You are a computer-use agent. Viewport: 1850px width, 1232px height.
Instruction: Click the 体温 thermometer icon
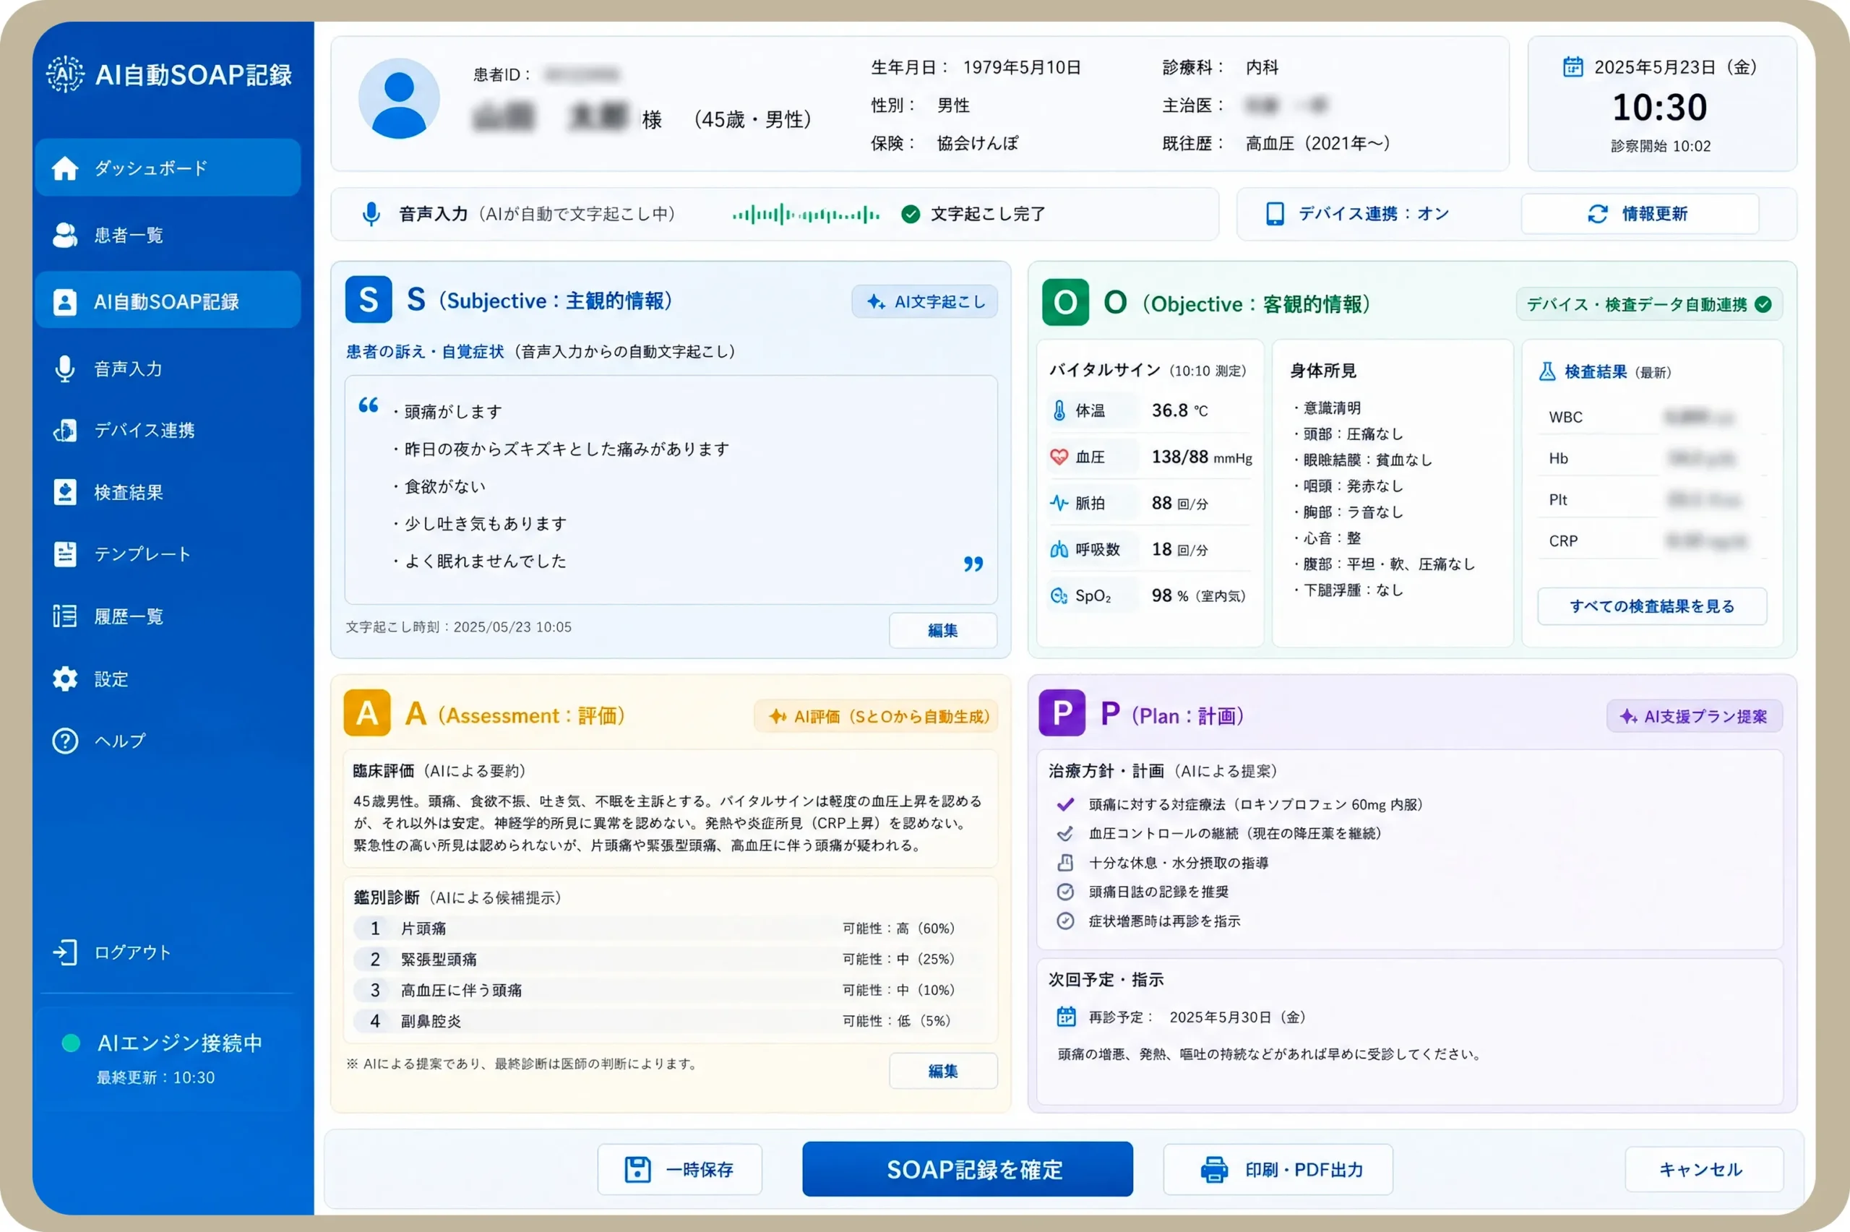pos(1059,410)
